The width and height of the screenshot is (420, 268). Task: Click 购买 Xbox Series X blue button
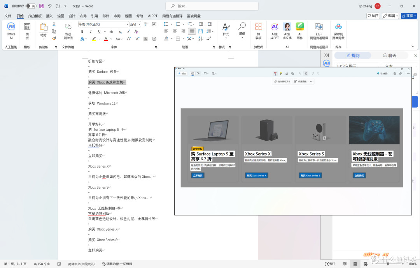pyautogui.click(x=257, y=175)
